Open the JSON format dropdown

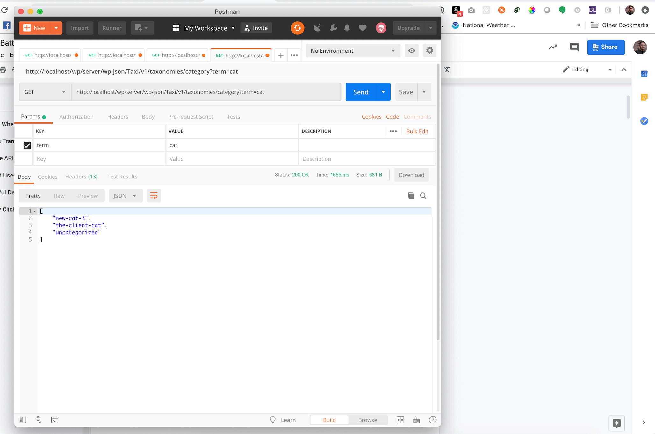point(126,195)
